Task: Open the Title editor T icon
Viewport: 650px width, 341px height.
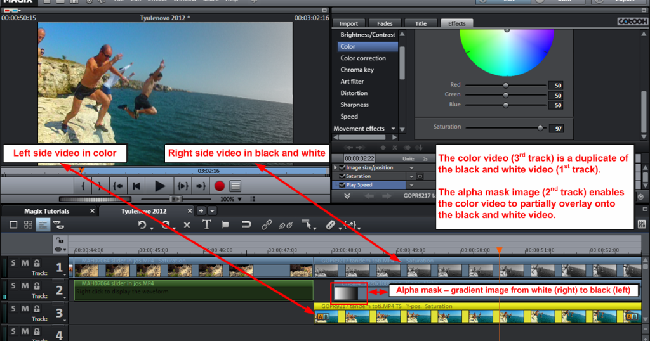Action: [x=206, y=225]
